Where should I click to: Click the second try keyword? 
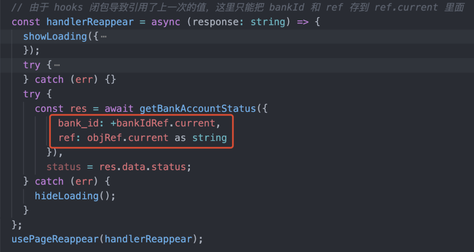pos(32,94)
